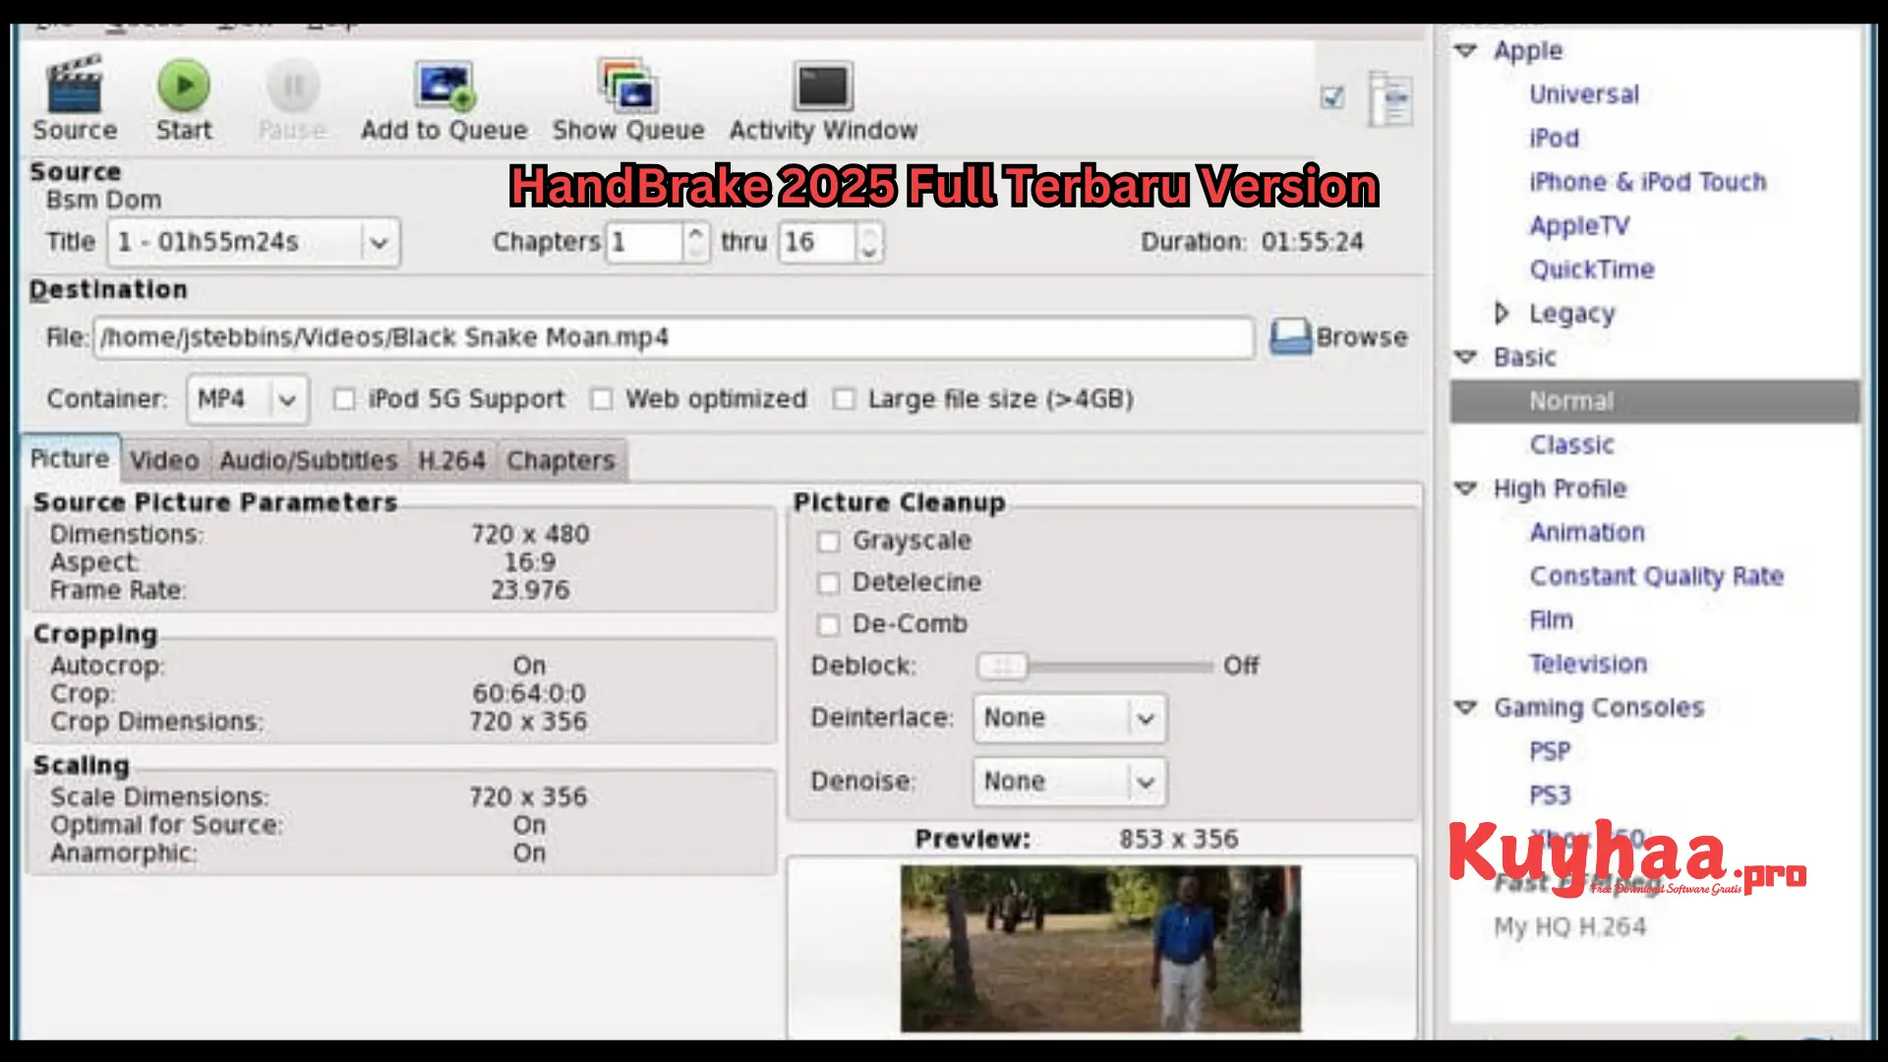This screenshot has width=1888, height=1062.
Task: Open the H.264 tab
Action: coord(451,459)
